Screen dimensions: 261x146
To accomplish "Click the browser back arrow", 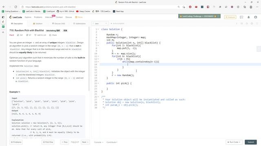I will tap(4, 7).
